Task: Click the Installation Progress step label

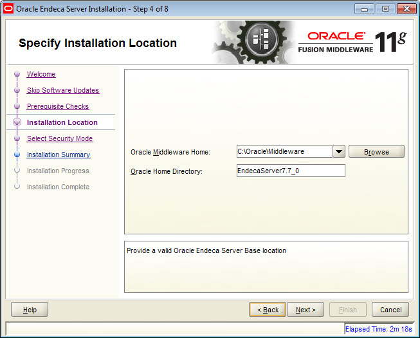Action: [58, 171]
